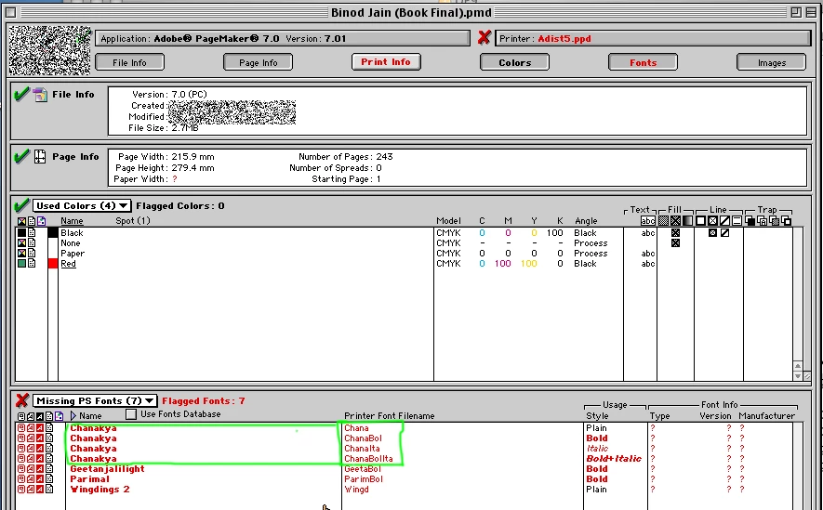Click the Bold+Italic style cell
Viewport: 823px width, 510px height.
tap(614, 459)
